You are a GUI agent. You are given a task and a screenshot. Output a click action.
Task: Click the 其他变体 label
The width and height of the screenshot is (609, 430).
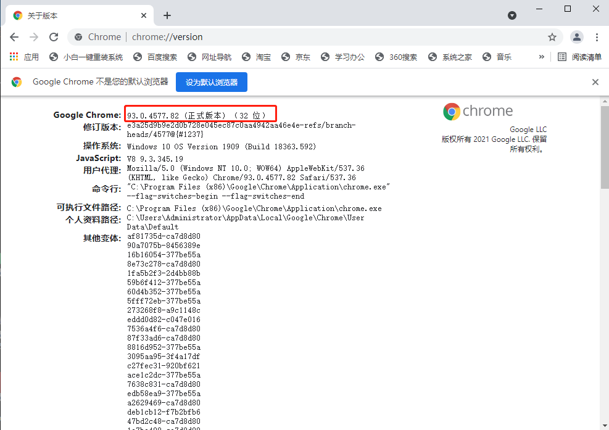102,238
